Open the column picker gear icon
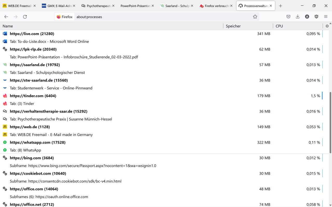 (327, 26)
